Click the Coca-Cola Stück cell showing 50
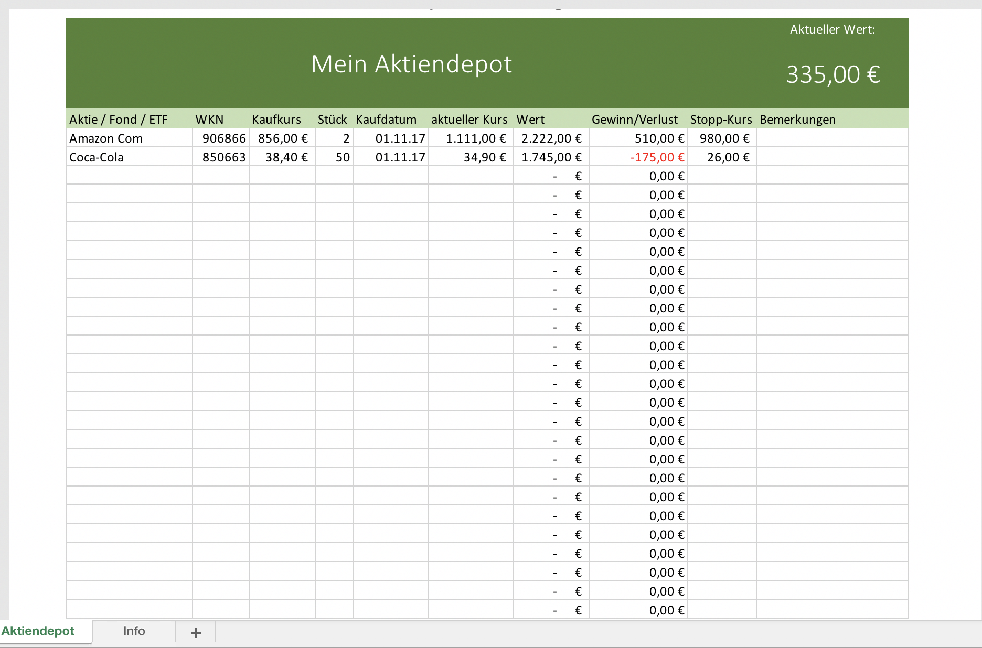This screenshot has height=648, width=982. [342, 157]
